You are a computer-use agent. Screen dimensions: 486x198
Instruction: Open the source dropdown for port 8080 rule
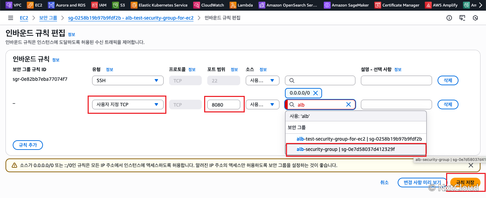(262, 104)
